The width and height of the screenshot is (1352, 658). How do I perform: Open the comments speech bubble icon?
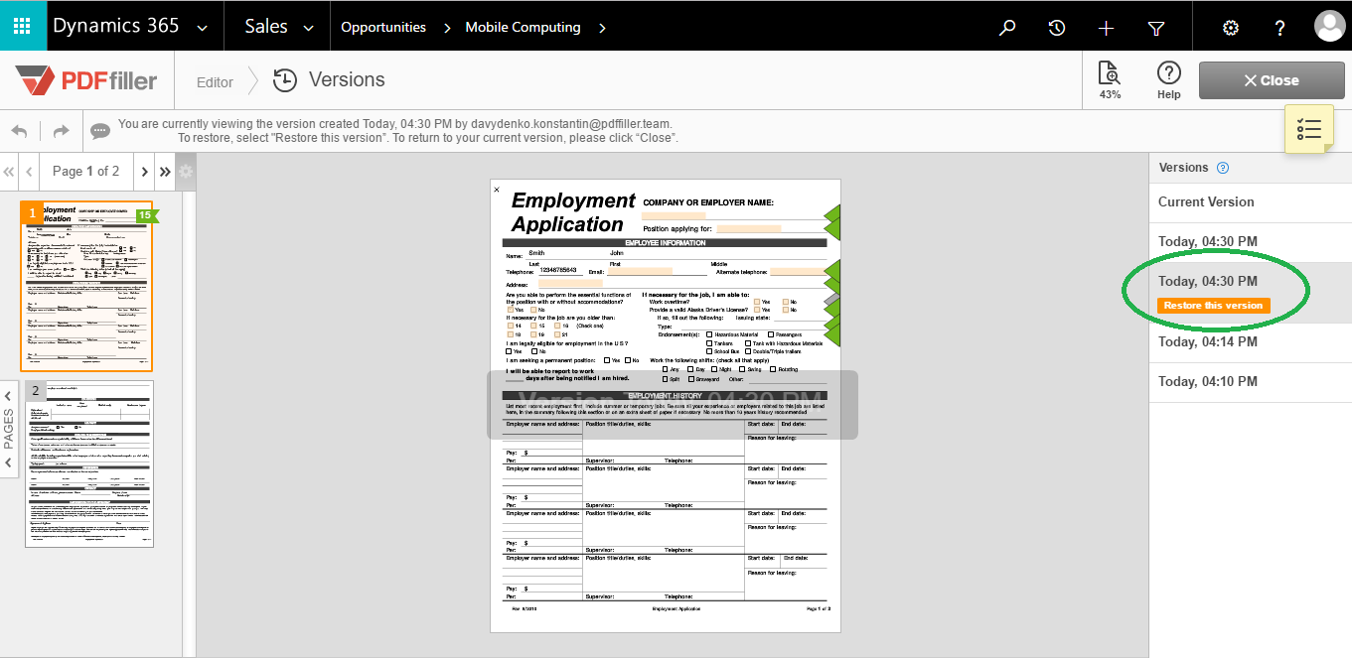pos(100,131)
